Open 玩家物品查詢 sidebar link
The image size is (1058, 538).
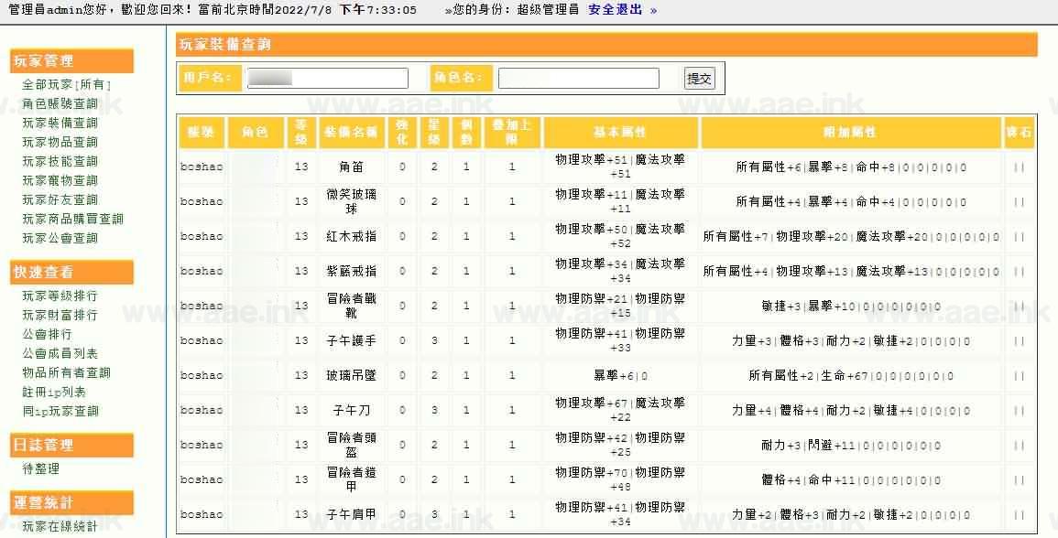coord(60,142)
